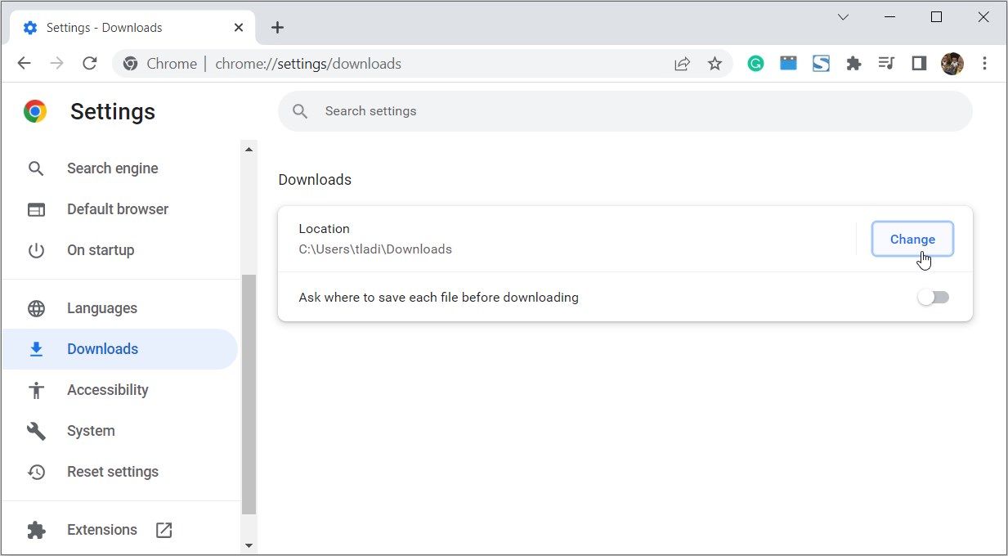The image size is (1008, 556).
Task: Reload the current page
Action: tap(90, 63)
